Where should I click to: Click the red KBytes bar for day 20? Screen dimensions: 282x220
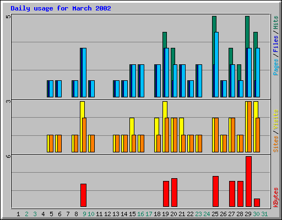[x=174, y=193]
